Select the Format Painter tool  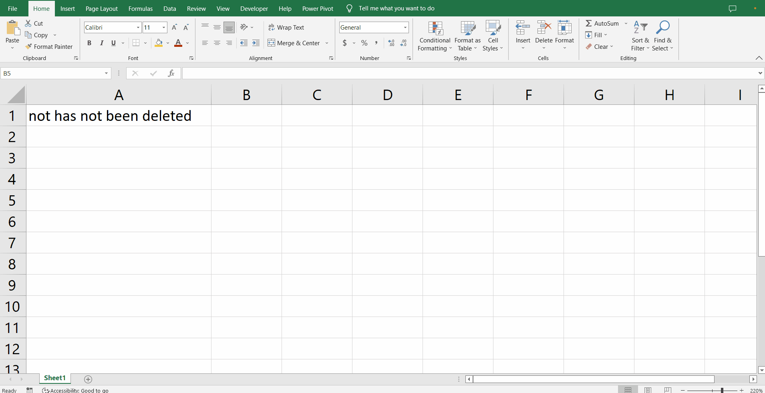[49, 46]
